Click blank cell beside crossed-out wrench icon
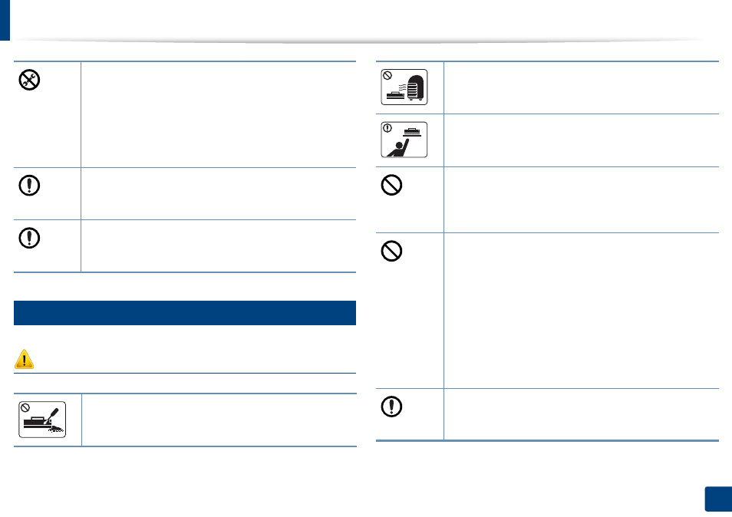 (x=219, y=114)
